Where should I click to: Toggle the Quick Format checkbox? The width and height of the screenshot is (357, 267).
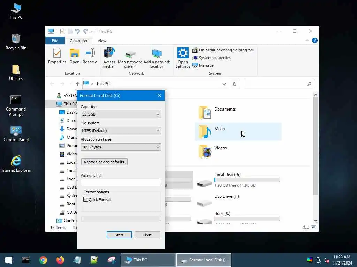pyautogui.click(x=86, y=199)
